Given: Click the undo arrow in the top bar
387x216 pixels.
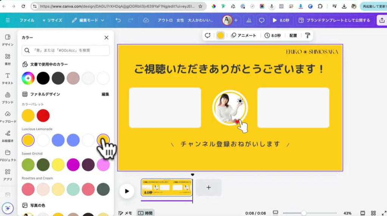Looking at the screenshot, I should point(118,20).
